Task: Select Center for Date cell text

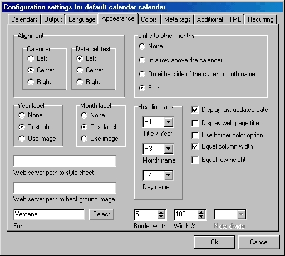Action: pyautogui.click(x=80, y=70)
